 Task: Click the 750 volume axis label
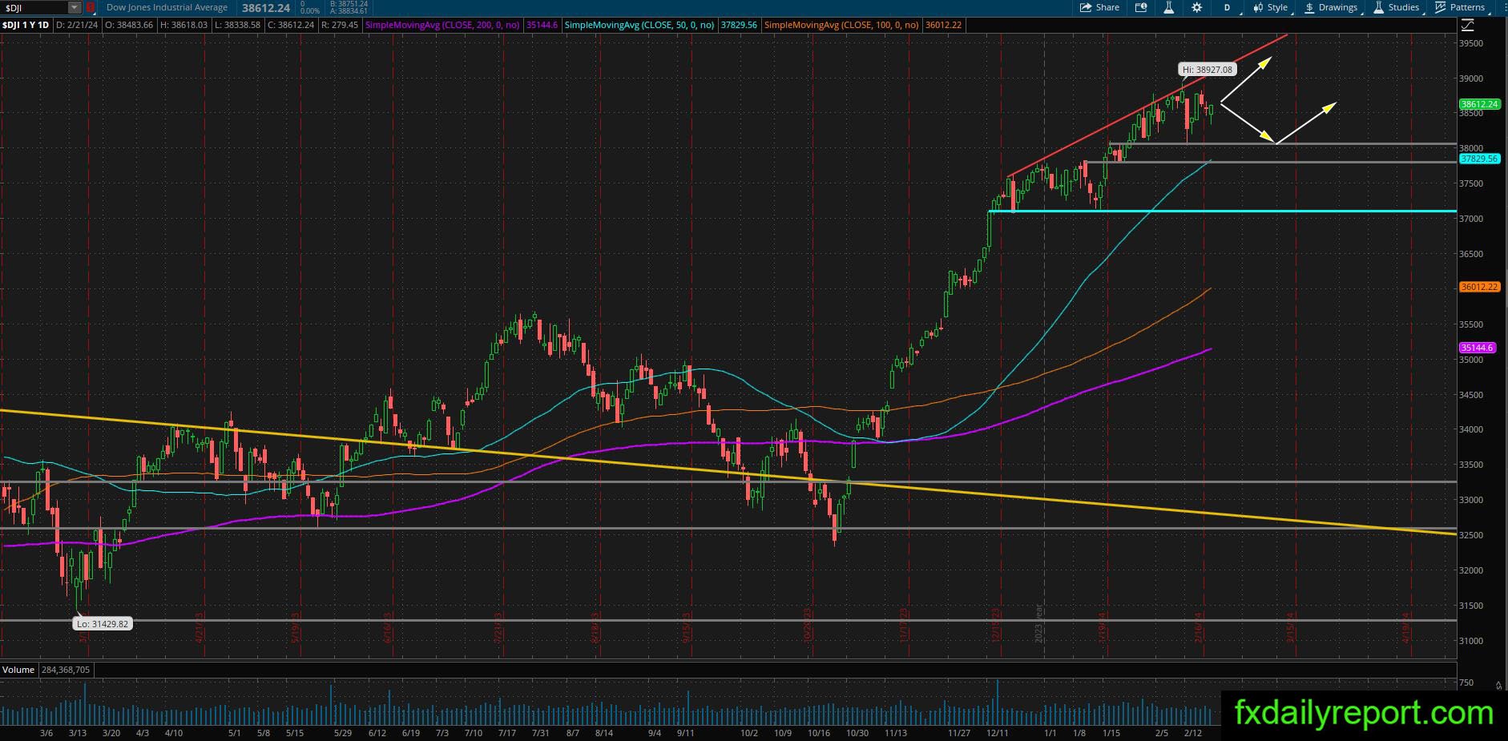tap(1466, 683)
